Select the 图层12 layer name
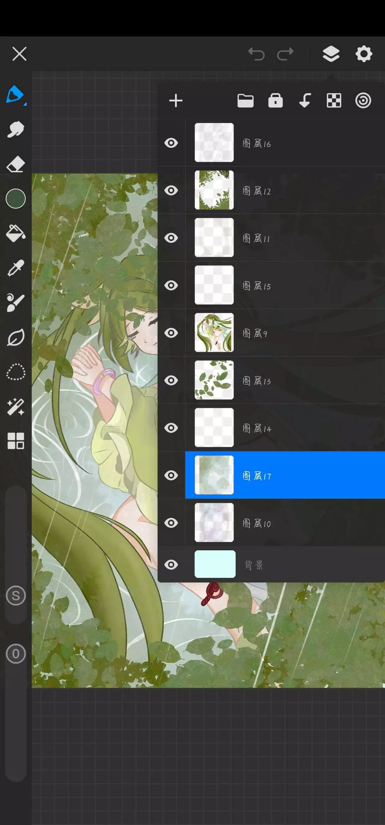Viewport: 385px width, 825px height. point(257,191)
